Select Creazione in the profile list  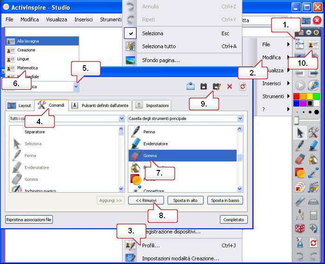tap(42, 50)
